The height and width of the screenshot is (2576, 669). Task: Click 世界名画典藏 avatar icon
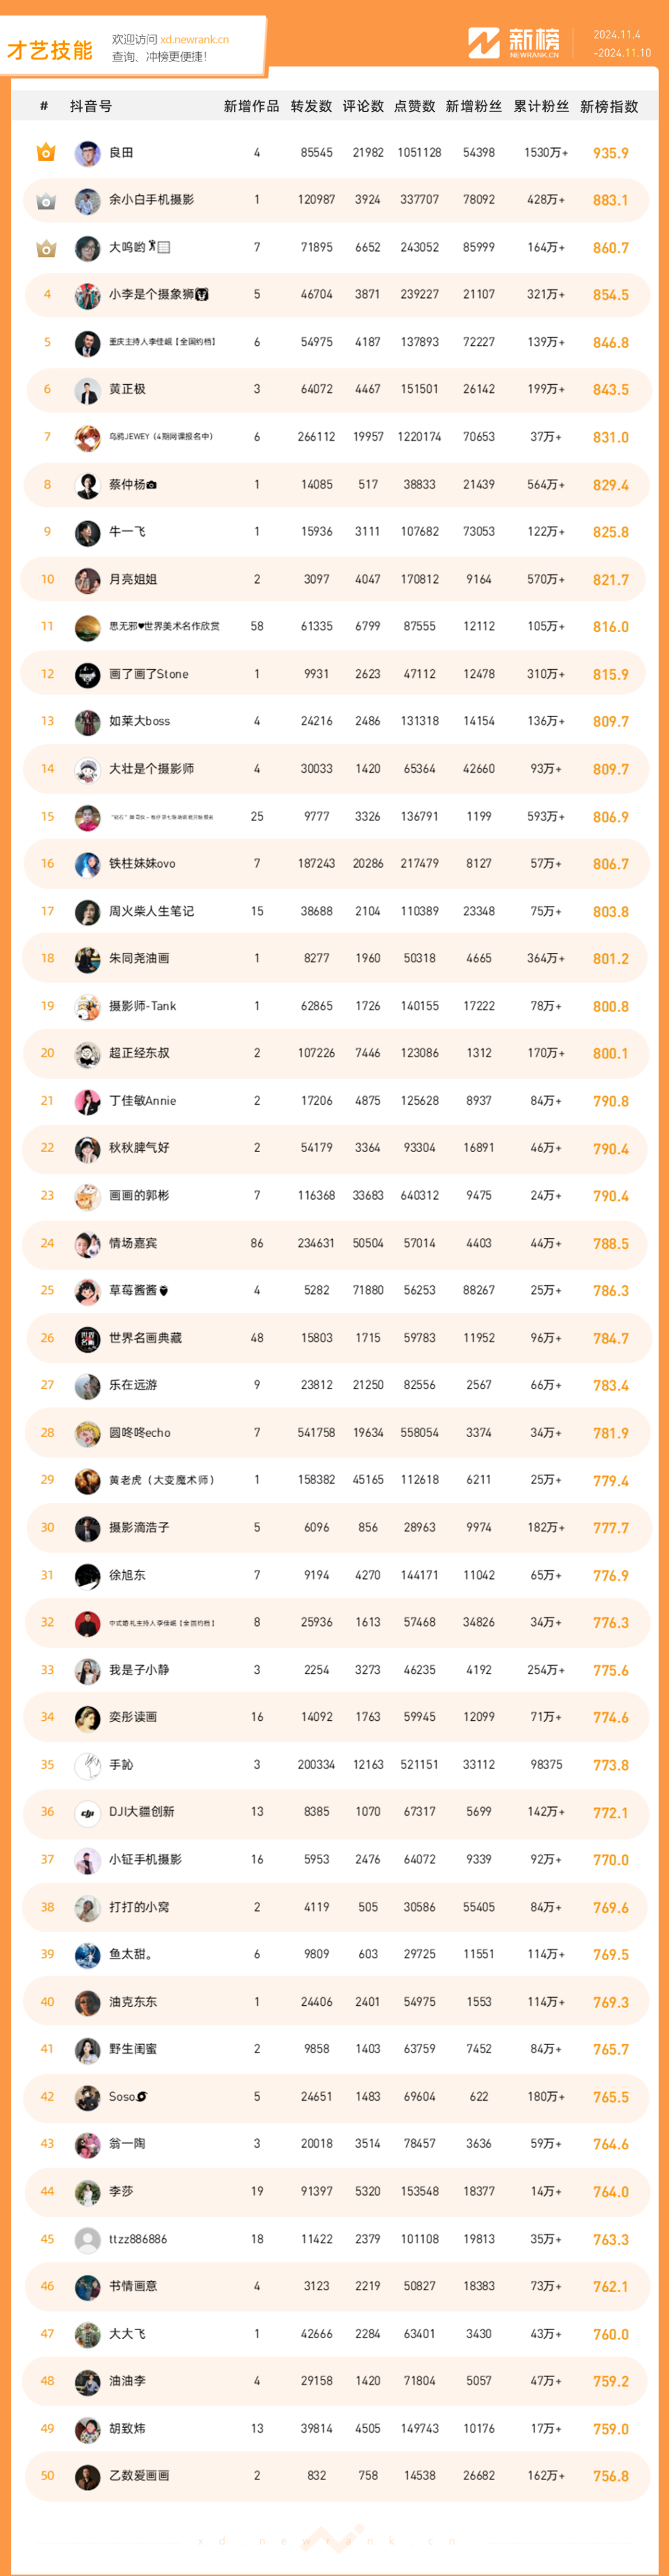pyautogui.click(x=88, y=1339)
